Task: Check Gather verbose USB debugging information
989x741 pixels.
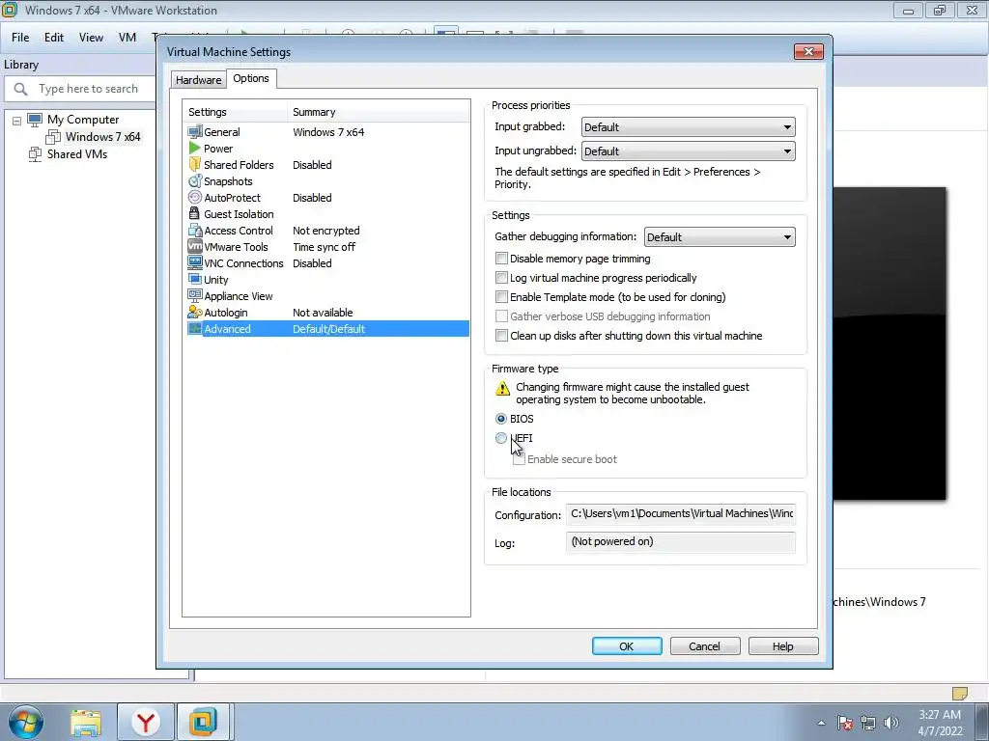Action: pyautogui.click(x=501, y=316)
